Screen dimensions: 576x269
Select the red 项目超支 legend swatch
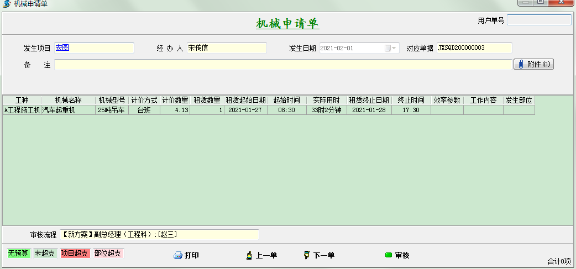(75, 253)
